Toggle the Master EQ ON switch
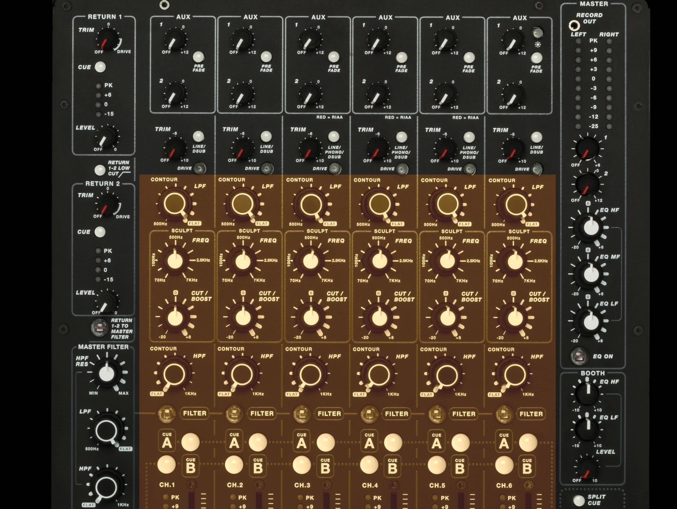Image resolution: width=677 pixels, height=509 pixels. (x=579, y=356)
